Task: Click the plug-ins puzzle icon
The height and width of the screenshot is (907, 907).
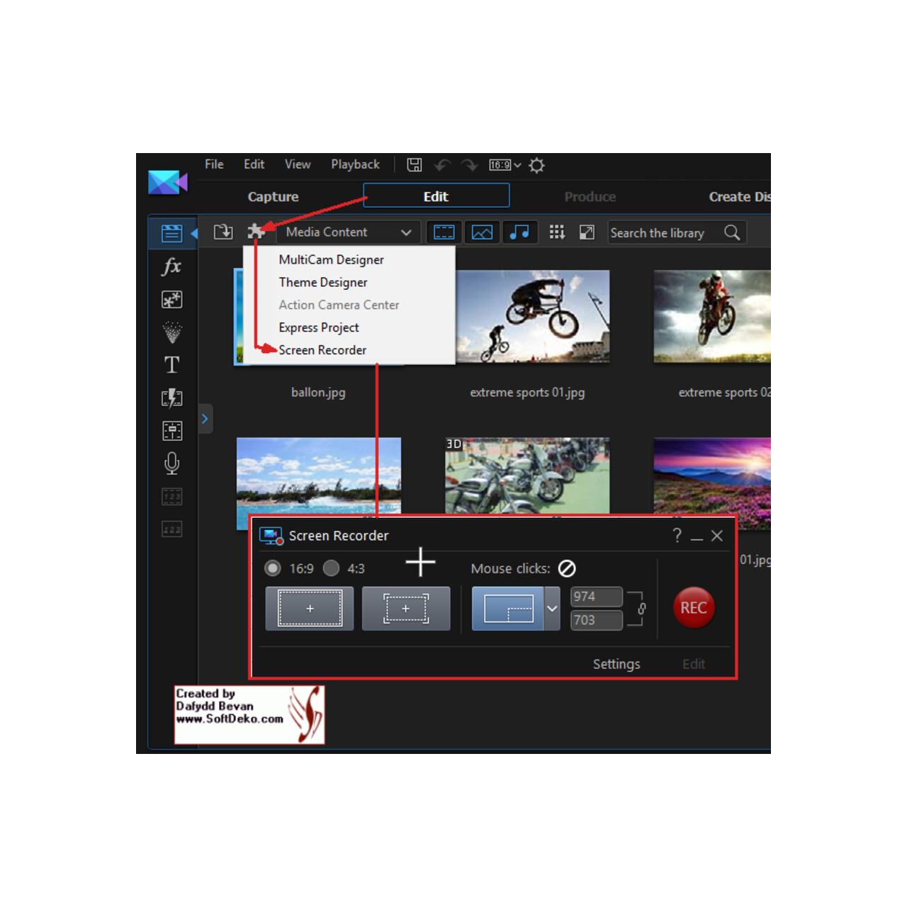Action: click(257, 231)
